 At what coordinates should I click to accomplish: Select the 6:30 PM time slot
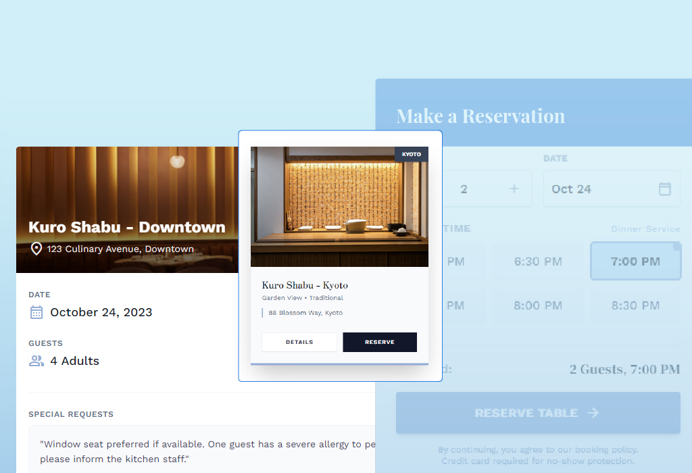(x=538, y=262)
